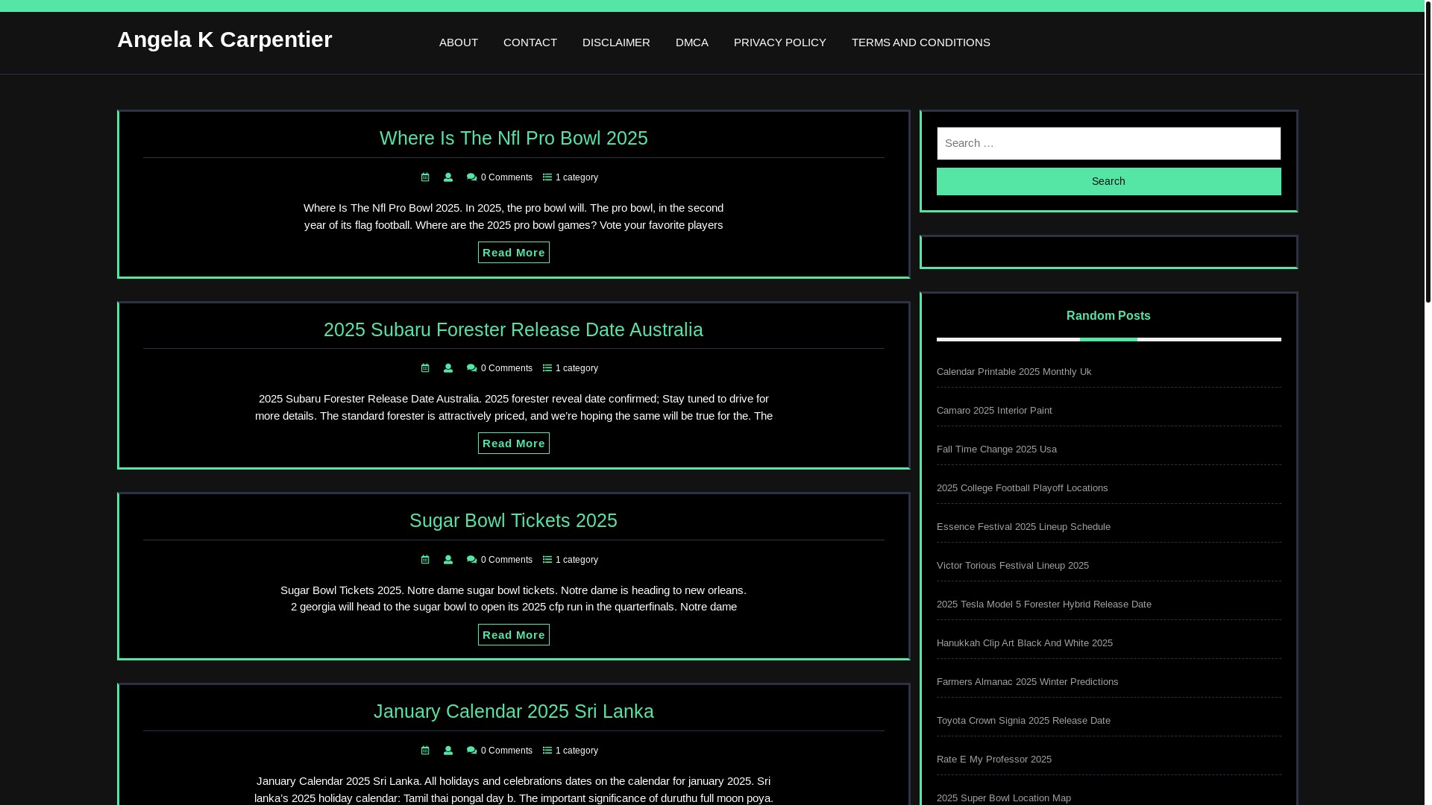Click comments bubble icon under Sugar Bowl Tickets post
Screen dimensions: 1432x805
tap(471, 560)
